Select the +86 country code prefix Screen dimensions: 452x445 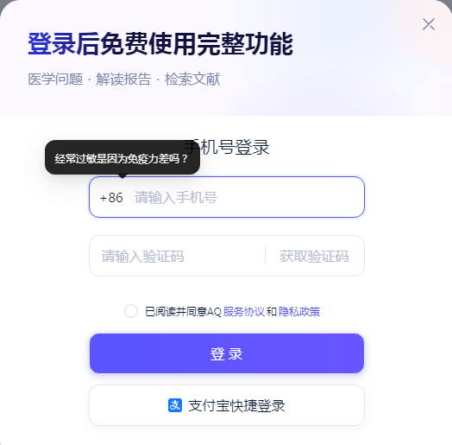[111, 198]
